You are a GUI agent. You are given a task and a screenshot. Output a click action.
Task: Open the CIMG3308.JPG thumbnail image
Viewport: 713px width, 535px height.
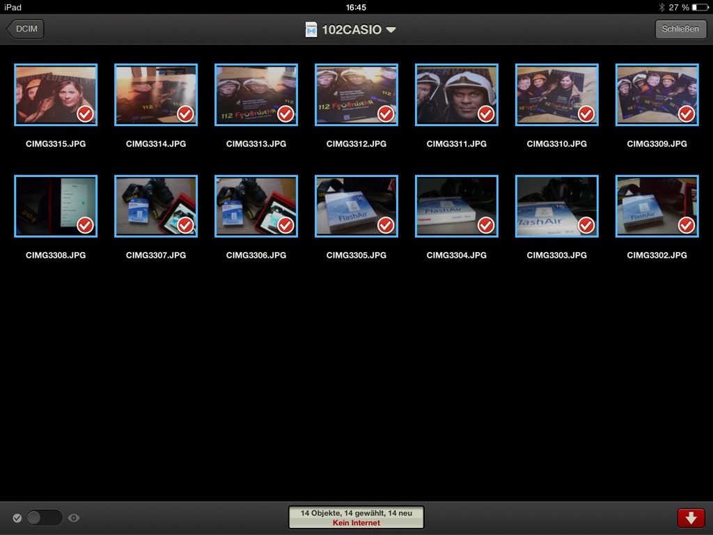56,206
